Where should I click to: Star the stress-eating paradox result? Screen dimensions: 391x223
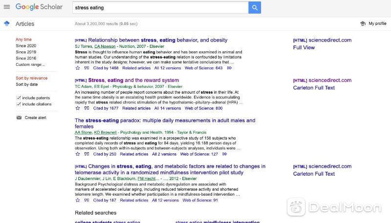(x=78, y=154)
